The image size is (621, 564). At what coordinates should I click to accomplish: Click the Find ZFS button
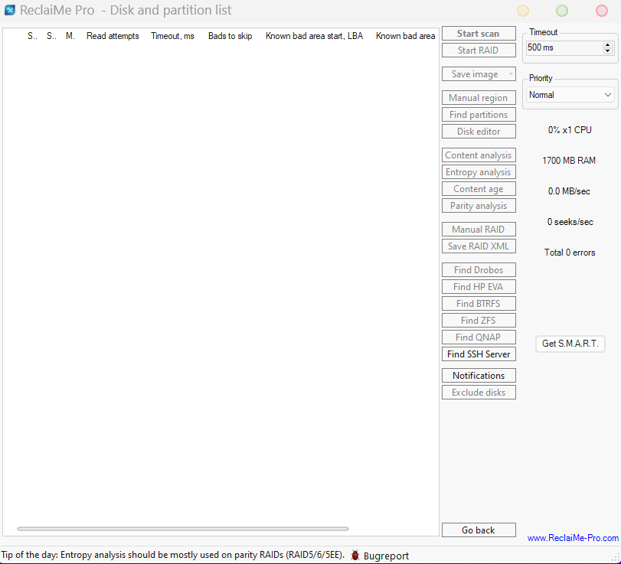pyautogui.click(x=479, y=321)
